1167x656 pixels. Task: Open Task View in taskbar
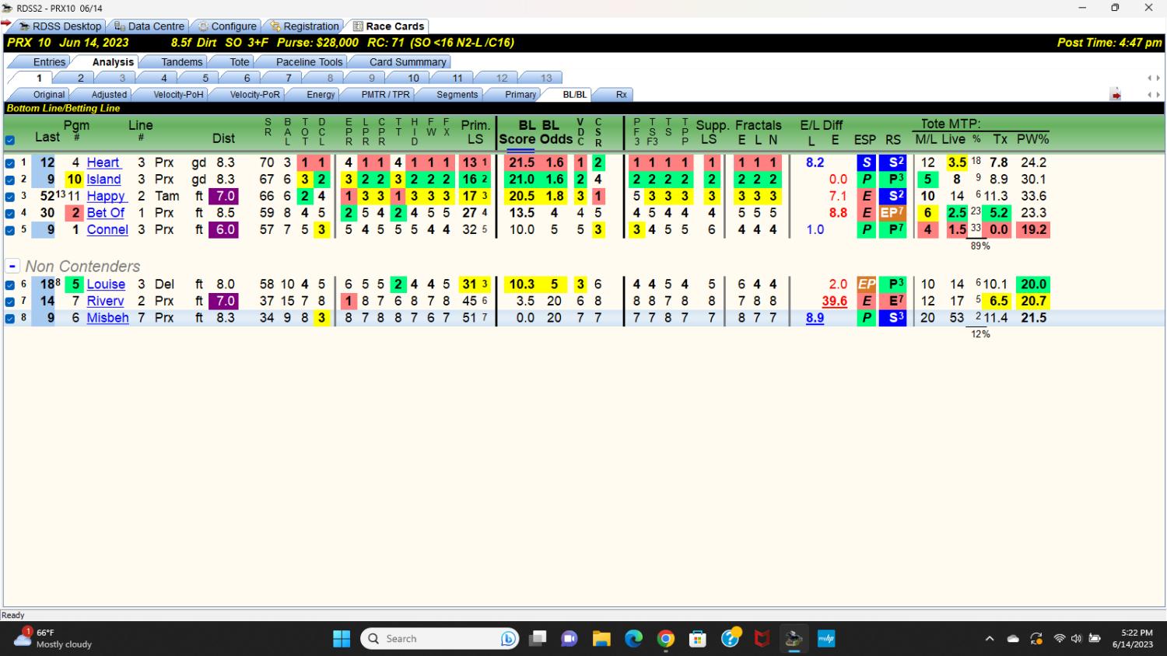click(538, 639)
